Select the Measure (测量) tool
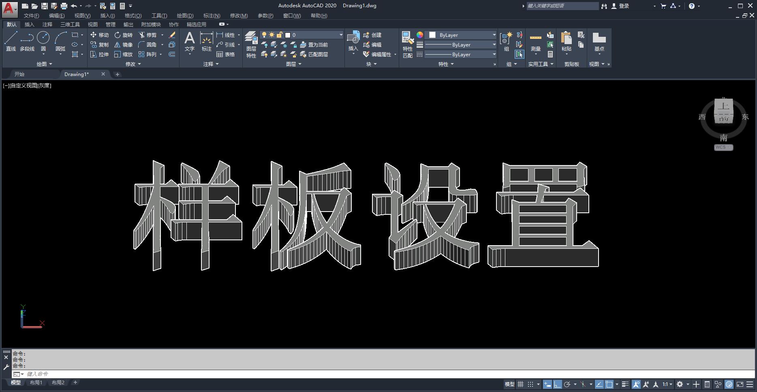 pyautogui.click(x=536, y=42)
